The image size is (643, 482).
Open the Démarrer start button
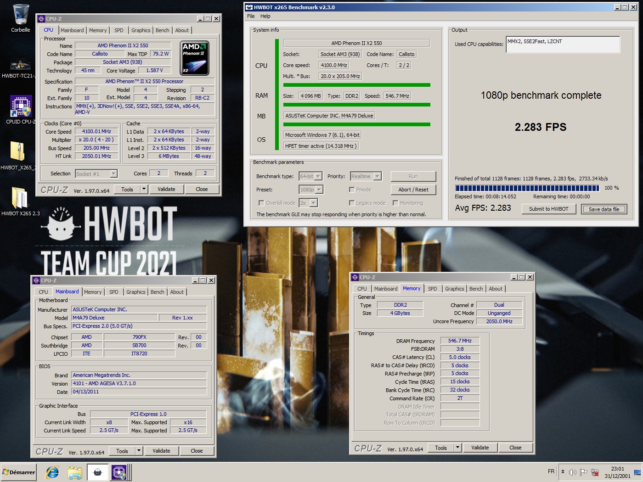18,472
